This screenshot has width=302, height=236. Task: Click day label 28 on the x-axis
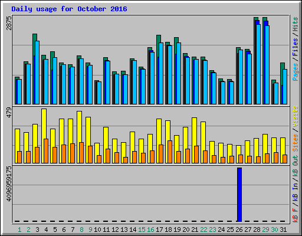pyautogui.click(x=257, y=230)
